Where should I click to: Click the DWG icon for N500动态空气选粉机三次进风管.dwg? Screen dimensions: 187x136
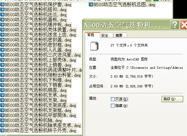coord(2,55)
